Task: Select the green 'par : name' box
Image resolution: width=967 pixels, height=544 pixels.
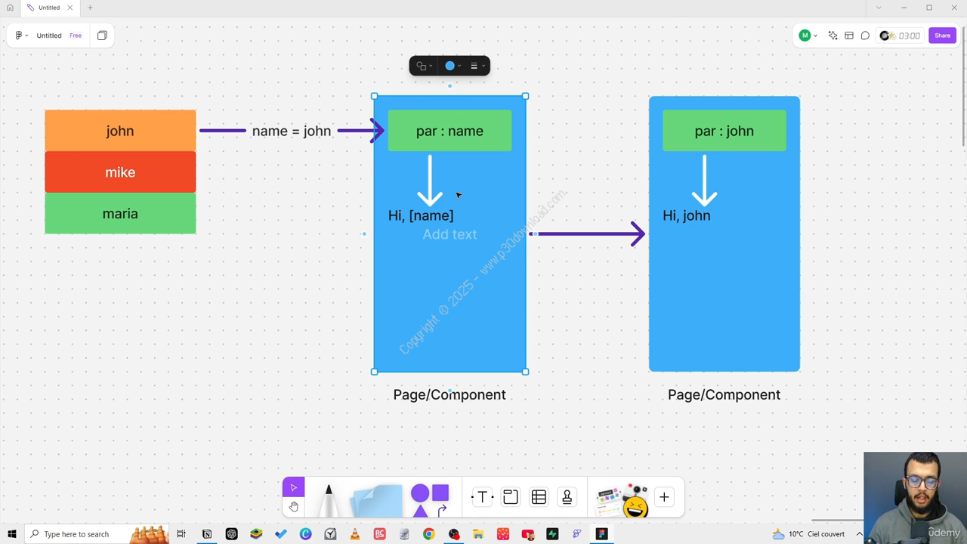Action: click(x=450, y=131)
